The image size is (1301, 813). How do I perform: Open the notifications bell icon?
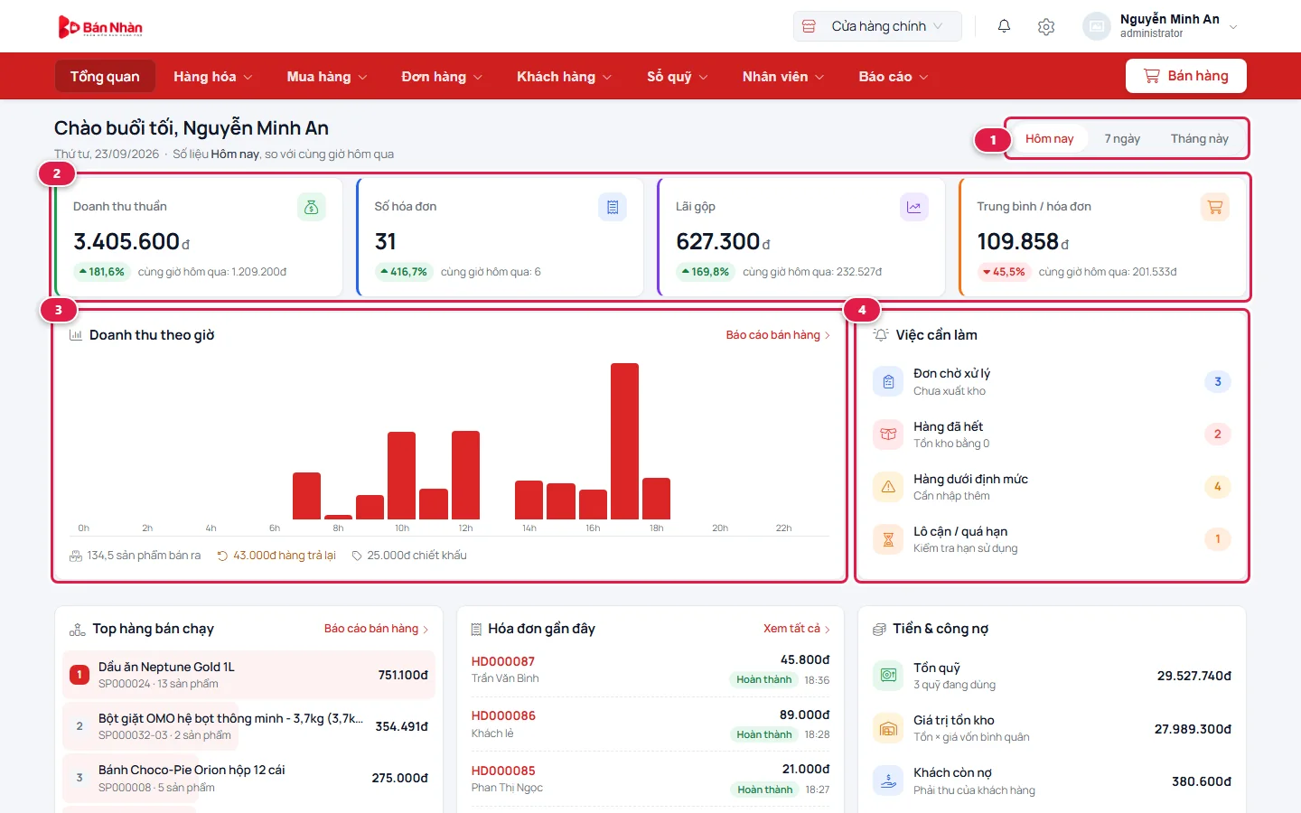coord(1004,26)
